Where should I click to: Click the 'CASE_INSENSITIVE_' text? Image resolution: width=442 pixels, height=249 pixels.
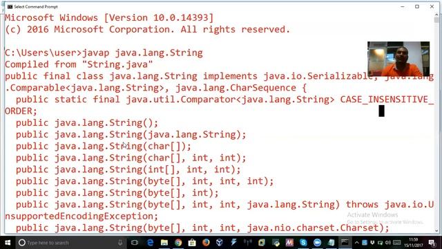click(387, 100)
